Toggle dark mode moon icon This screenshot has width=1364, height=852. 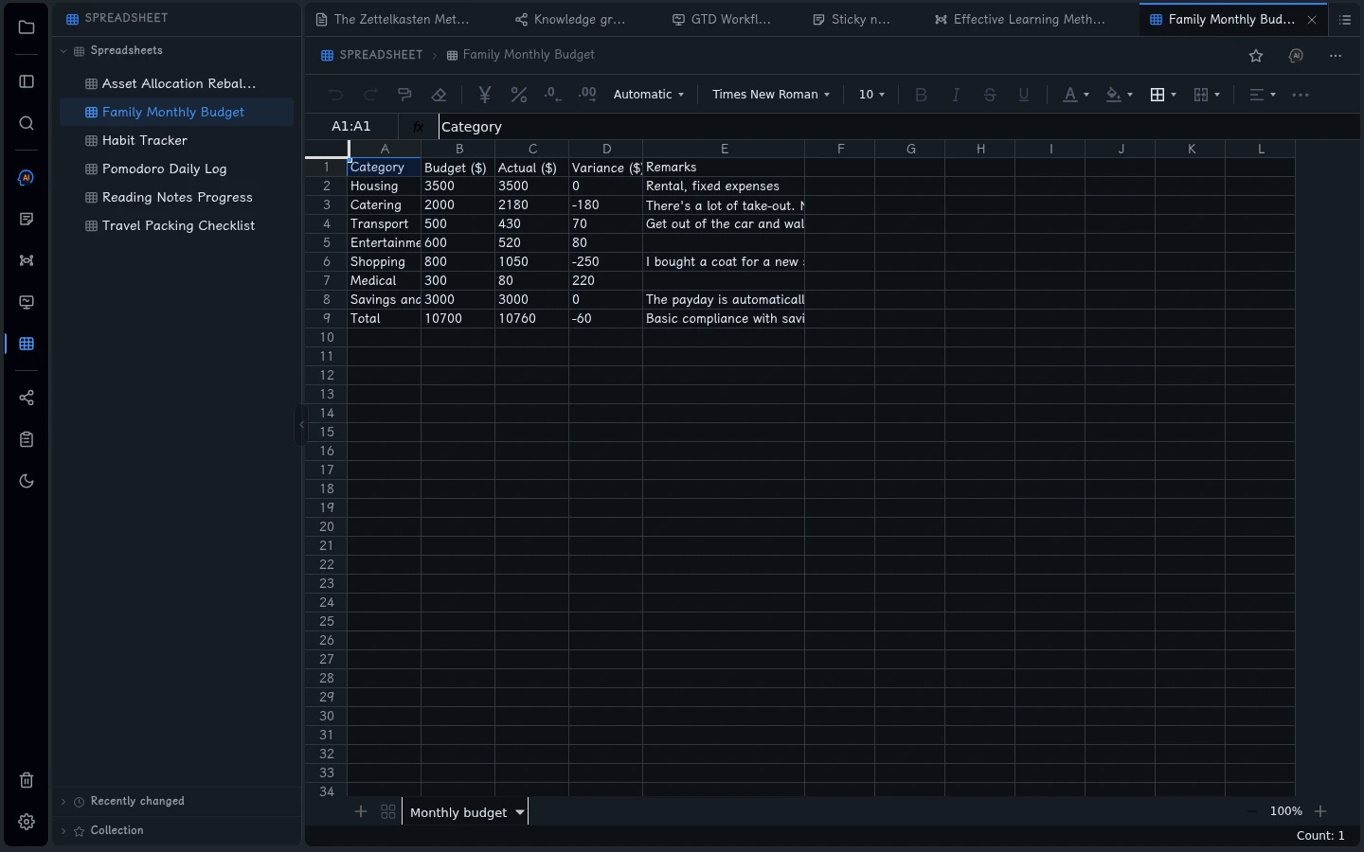click(27, 481)
